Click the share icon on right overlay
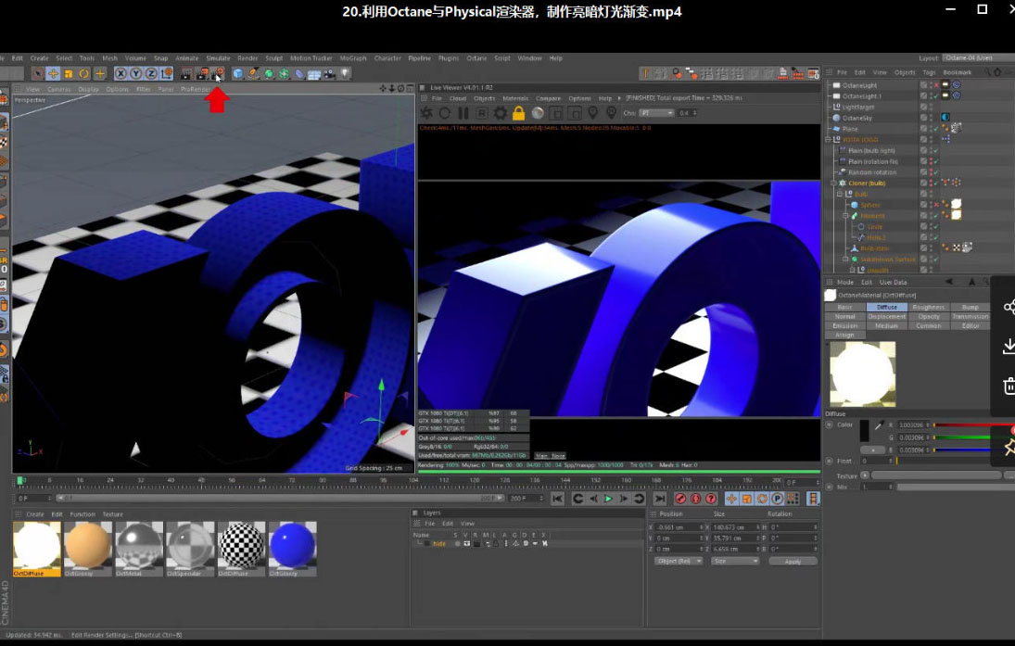Screen dimensions: 1015x646 tap(1009, 307)
